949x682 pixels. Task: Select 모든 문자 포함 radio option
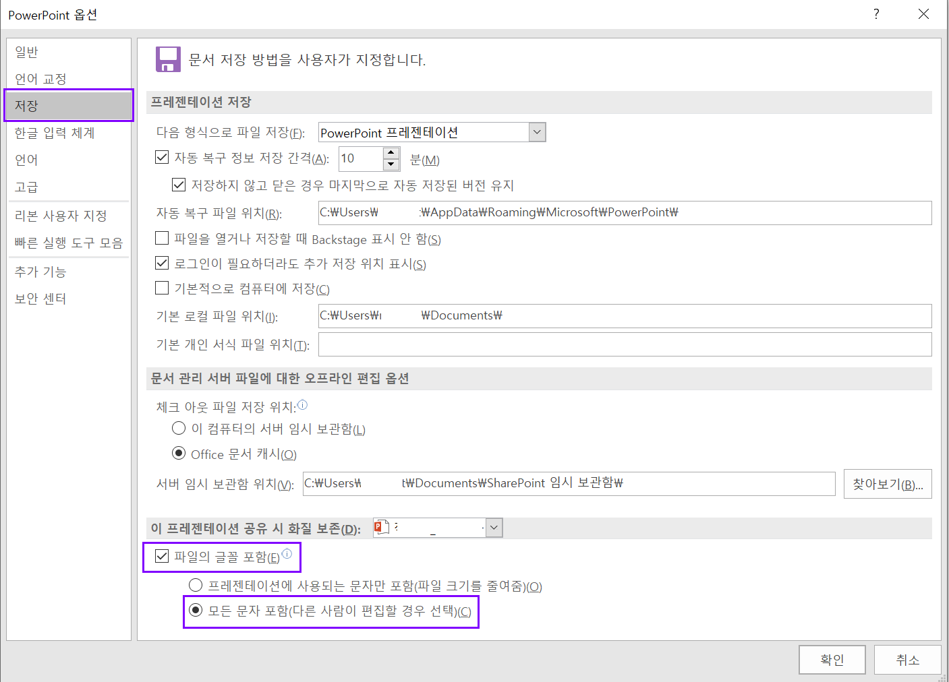[196, 610]
